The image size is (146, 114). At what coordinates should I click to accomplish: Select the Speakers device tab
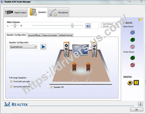tap(38, 12)
